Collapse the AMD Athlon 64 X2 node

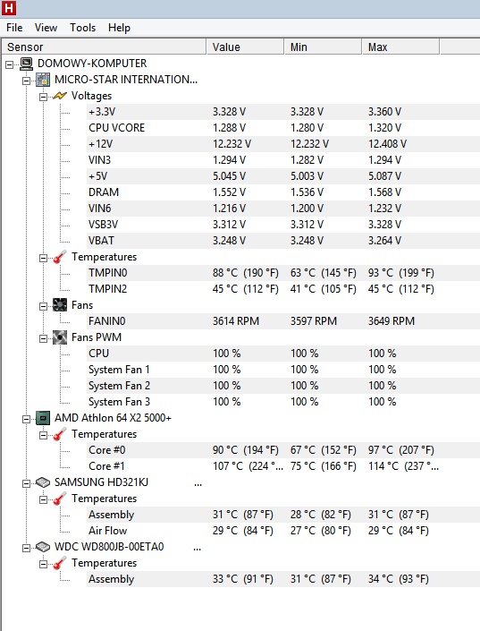point(26,419)
